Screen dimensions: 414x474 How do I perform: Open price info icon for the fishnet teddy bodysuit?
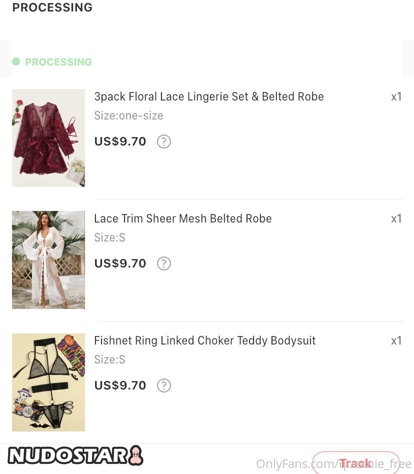pyautogui.click(x=164, y=385)
